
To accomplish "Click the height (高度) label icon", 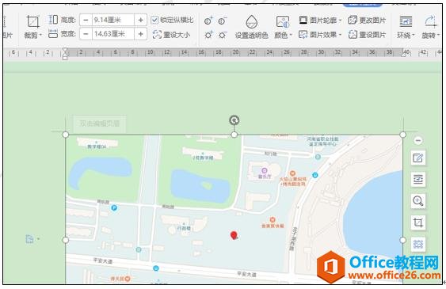I will [x=53, y=20].
